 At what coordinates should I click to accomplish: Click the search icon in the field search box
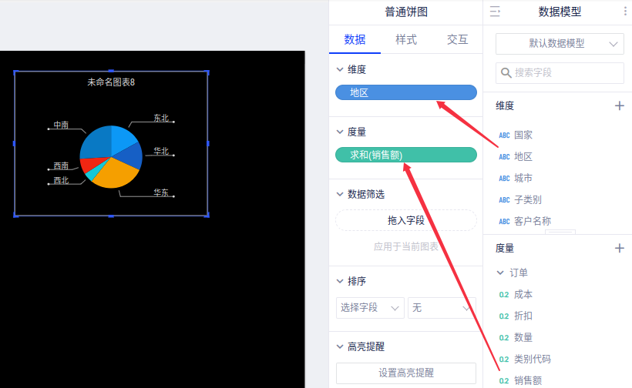point(506,73)
